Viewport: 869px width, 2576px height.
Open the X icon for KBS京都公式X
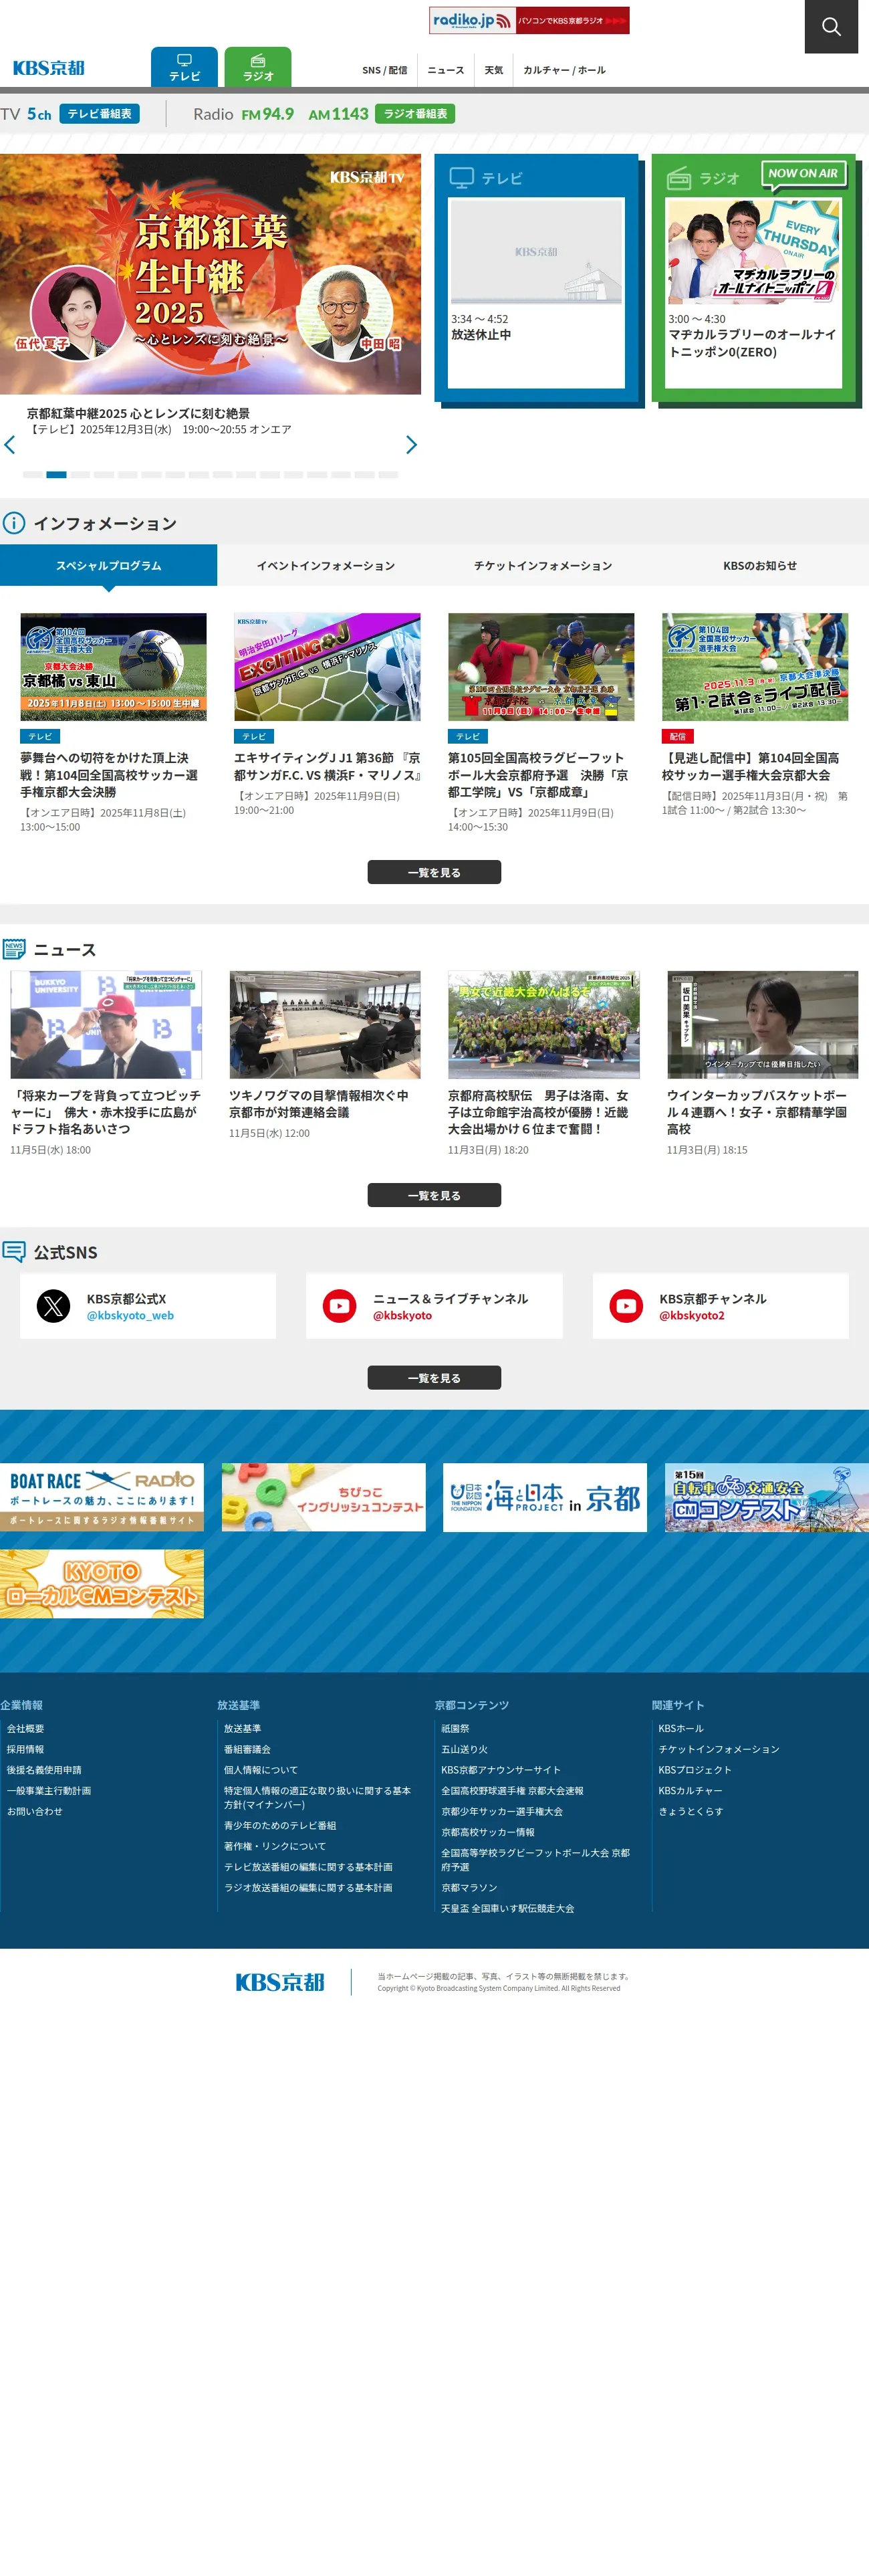pyautogui.click(x=54, y=1306)
